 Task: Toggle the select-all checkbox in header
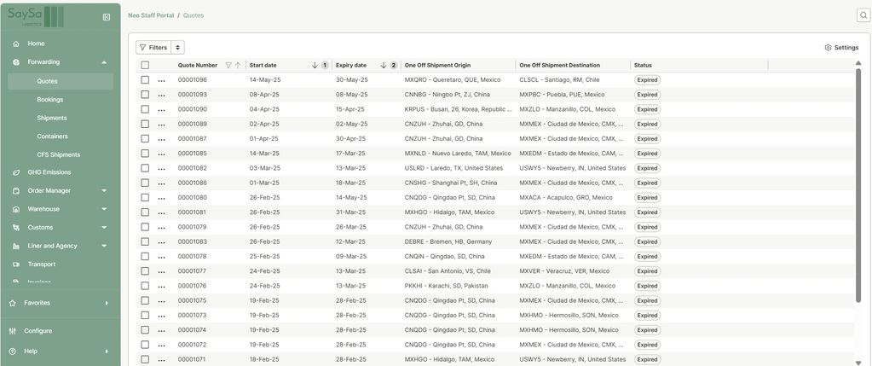[145, 65]
